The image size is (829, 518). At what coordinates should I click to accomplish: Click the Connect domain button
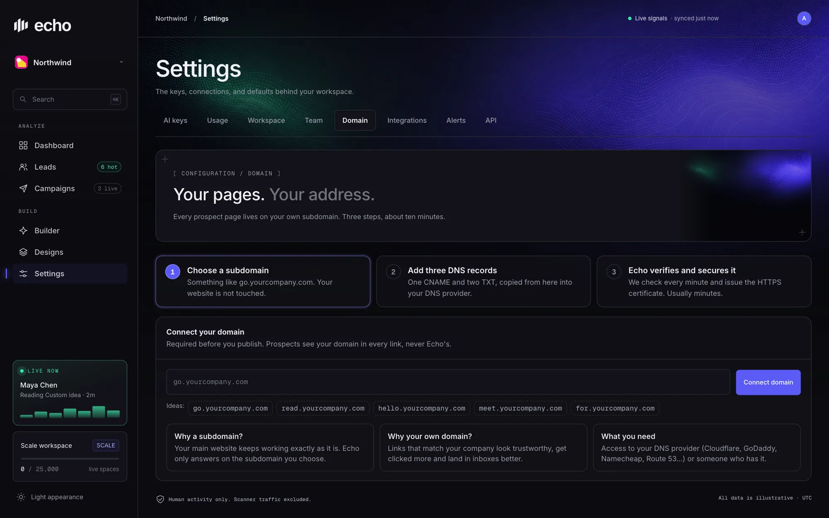(x=768, y=382)
